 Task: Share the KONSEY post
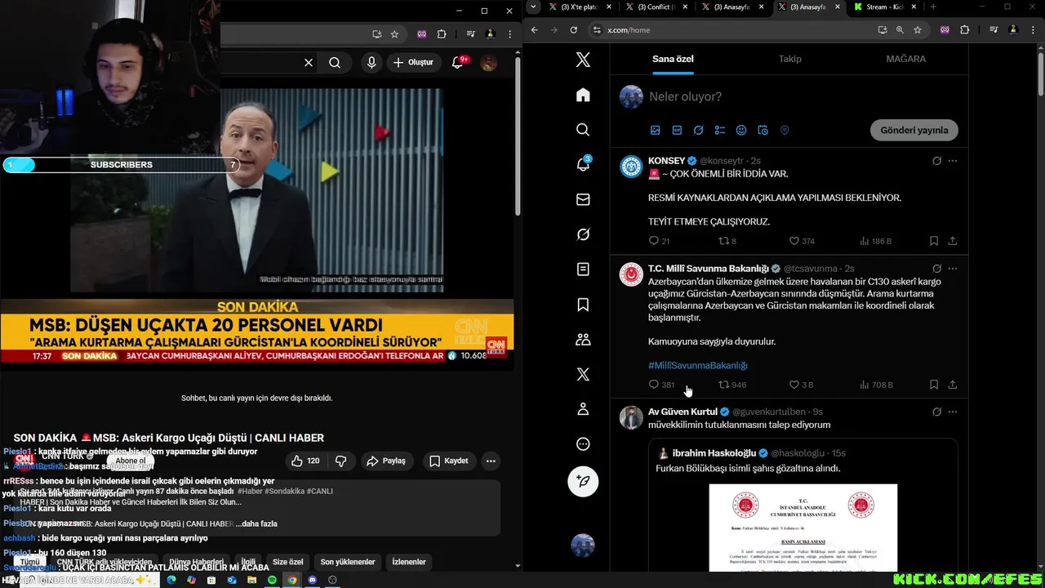[x=953, y=241]
